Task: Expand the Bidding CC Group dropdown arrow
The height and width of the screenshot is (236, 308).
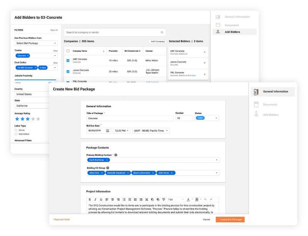Action: coord(217,173)
